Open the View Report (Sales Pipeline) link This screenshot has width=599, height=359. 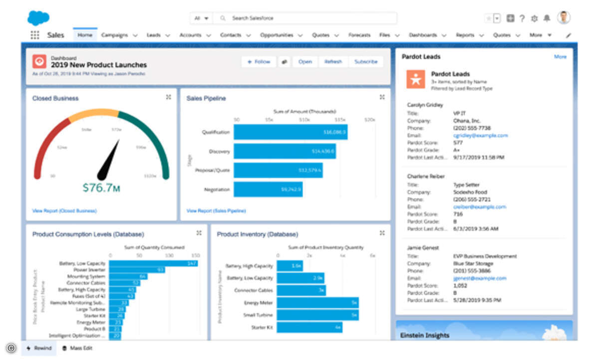coord(216,211)
